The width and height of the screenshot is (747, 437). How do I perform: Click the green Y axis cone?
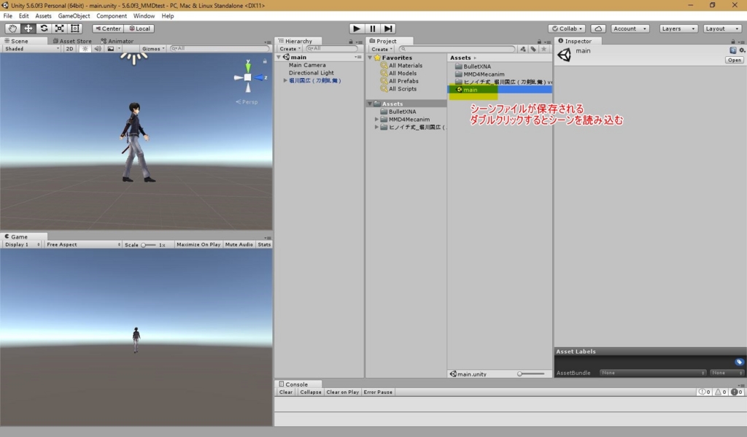248,66
